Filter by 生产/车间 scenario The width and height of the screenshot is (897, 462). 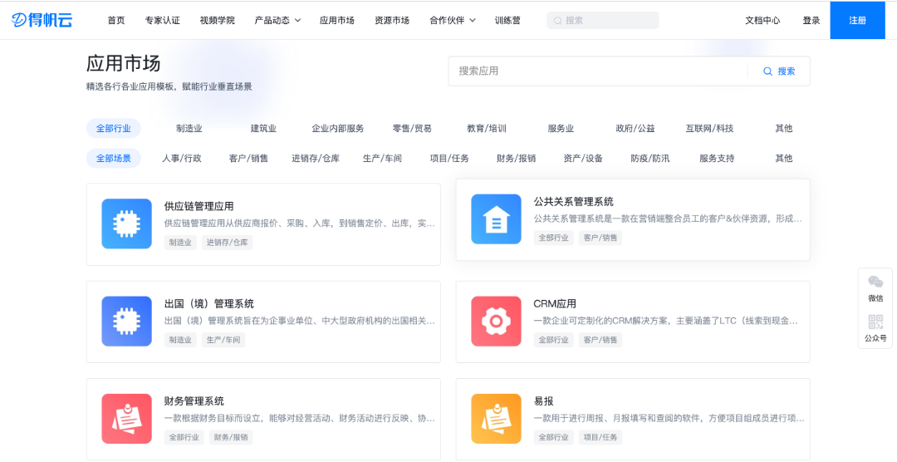pos(382,158)
